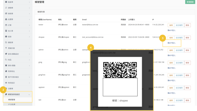Click the 新增帳號 button
Image resolution: width=197 pixels, height=111 pixels.
(x=190, y=2)
